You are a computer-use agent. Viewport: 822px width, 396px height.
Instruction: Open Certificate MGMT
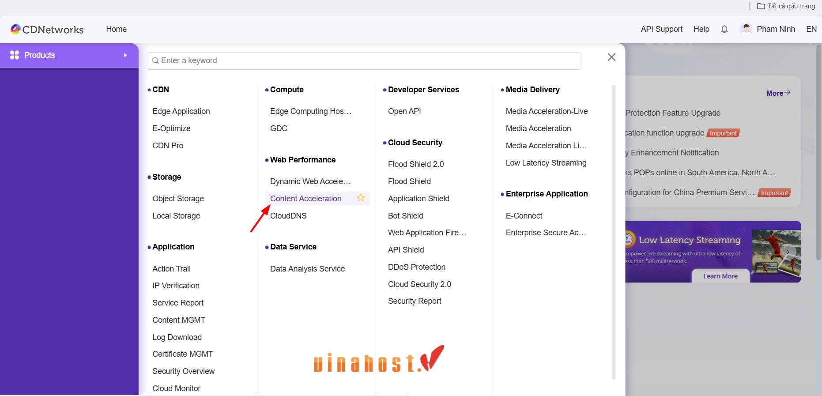(182, 354)
